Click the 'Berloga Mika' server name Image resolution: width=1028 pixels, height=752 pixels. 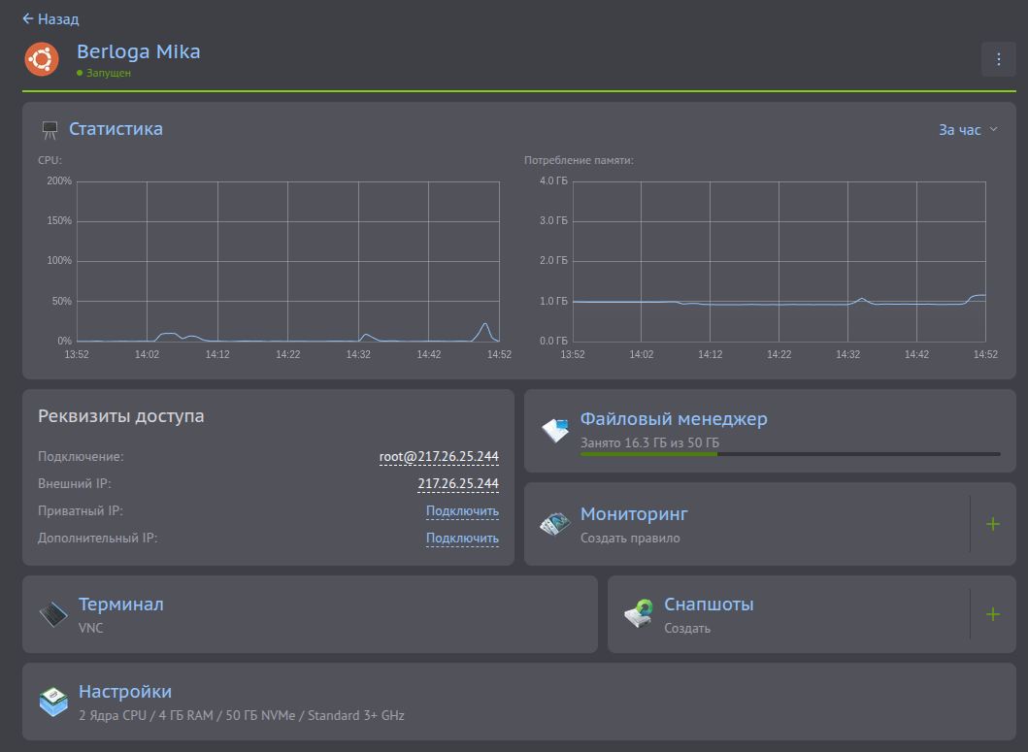coord(139,51)
